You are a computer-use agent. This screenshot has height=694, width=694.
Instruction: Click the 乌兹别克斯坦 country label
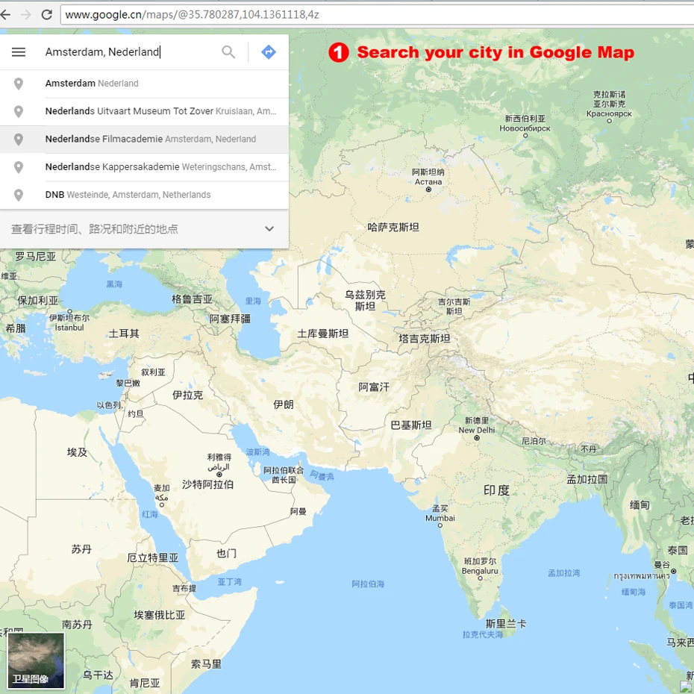[x=365, y=301]
